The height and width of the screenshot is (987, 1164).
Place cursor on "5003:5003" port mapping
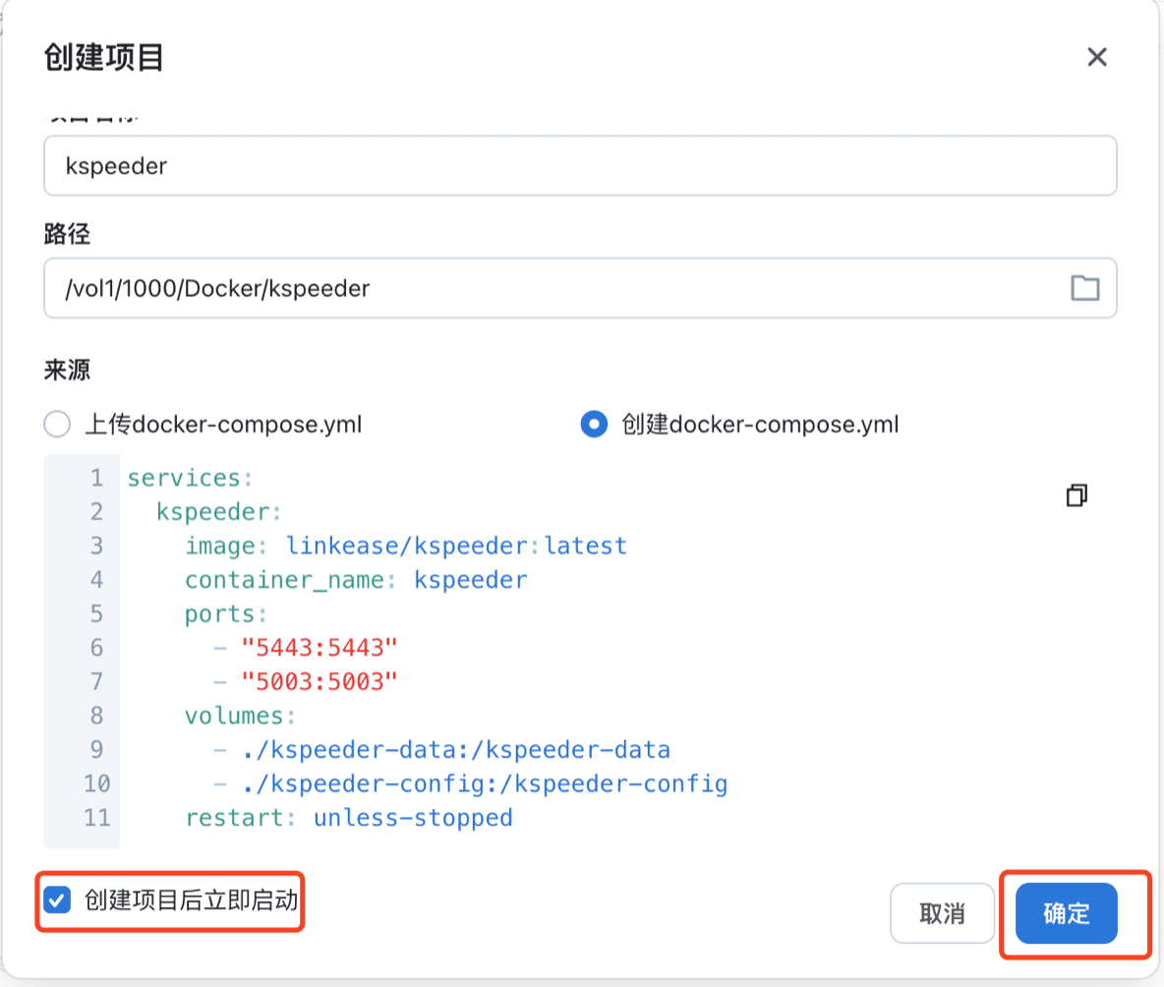(x=320, y=681)
